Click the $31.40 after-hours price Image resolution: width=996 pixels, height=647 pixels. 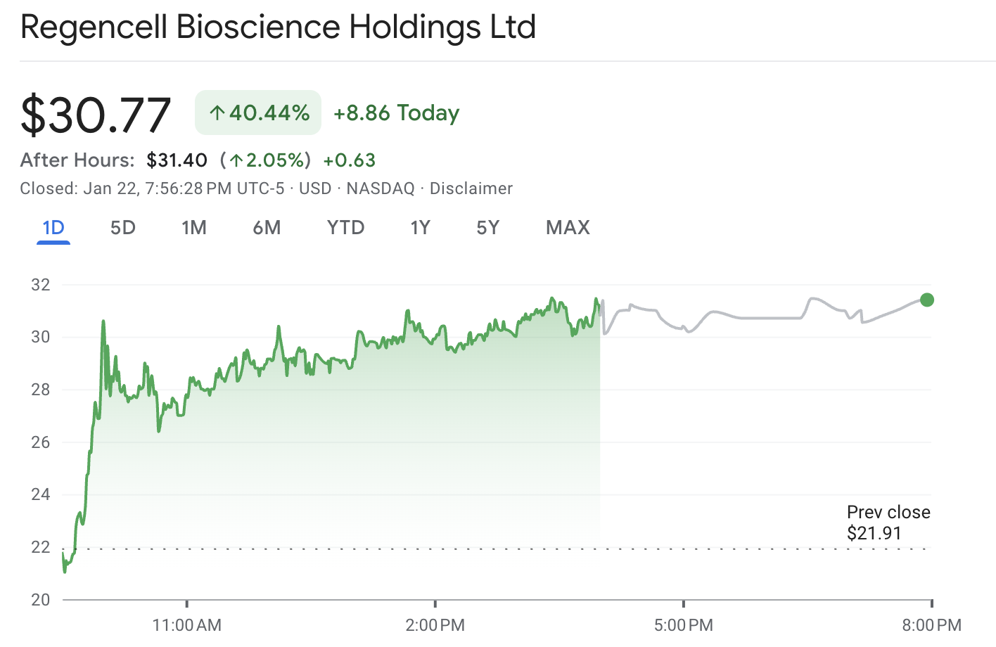(x=177, y=160)
